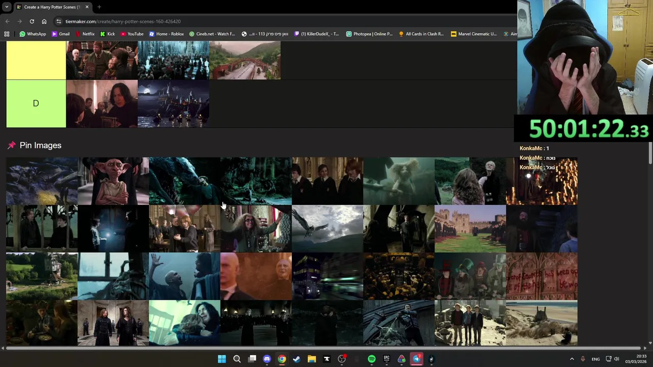Viewport: 653px width, 367px height.
Task: Open the Kick bookmark
Action: click(x=107, y=34)
